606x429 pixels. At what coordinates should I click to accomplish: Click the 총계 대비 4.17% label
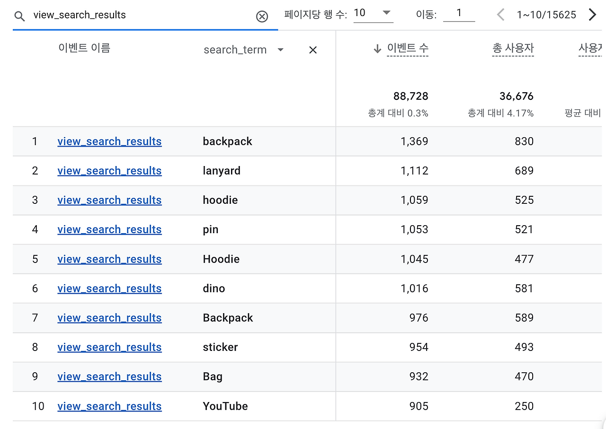pos(501,114)
